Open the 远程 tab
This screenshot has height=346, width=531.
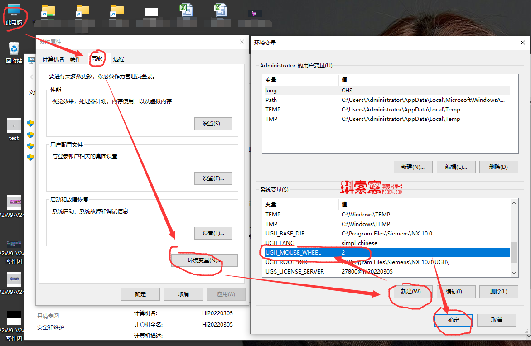pos(119,59)
